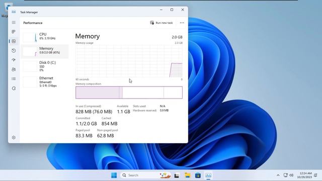
Task: Close the Task Manager window
Action: pos(183,10)
